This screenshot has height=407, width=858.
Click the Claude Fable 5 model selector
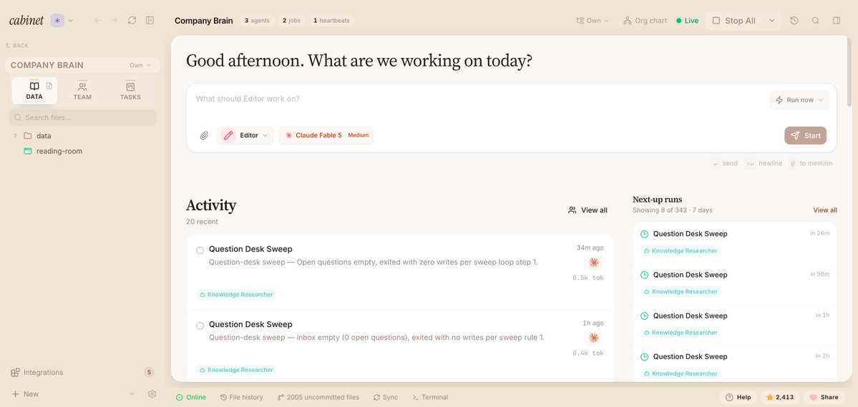(326, 135)
